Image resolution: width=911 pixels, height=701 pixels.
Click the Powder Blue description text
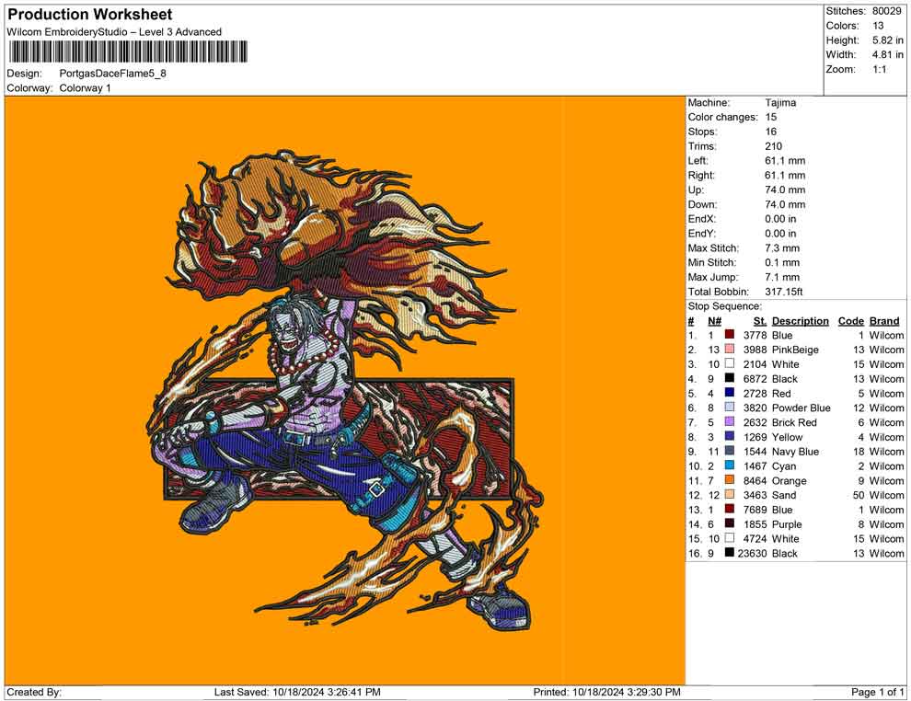(x=801, y=408)
